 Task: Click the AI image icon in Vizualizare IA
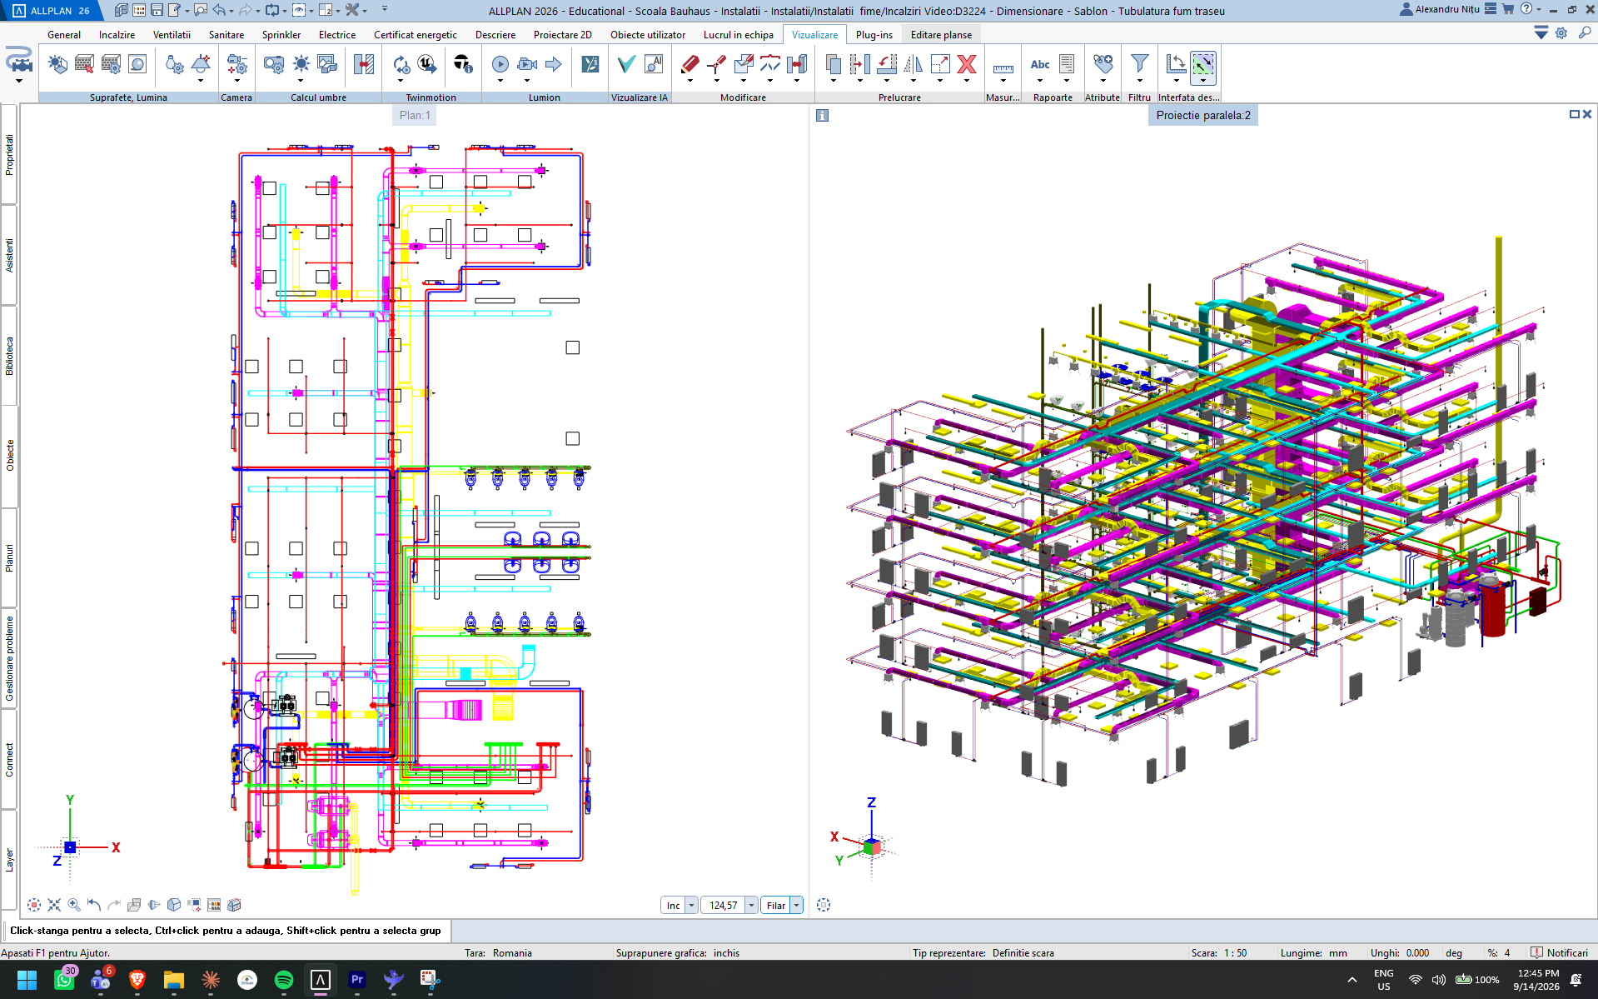pos(654,64)
